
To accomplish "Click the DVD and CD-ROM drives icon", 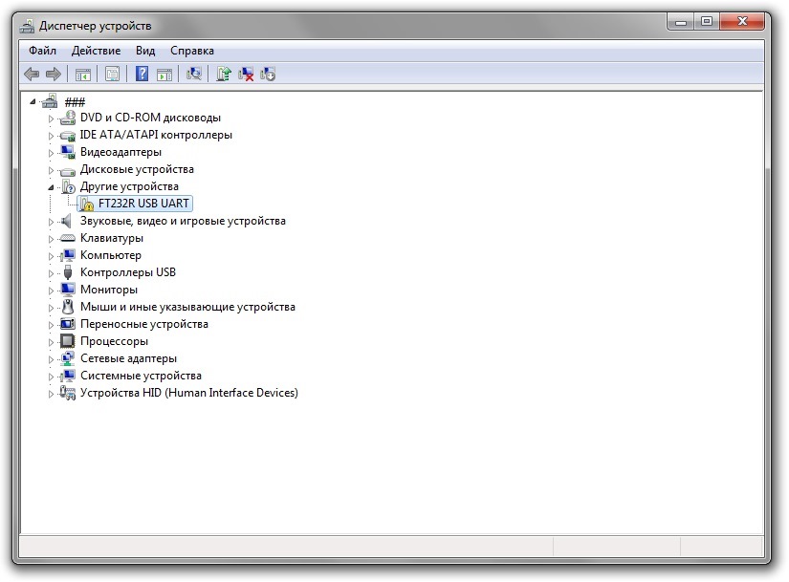I will pos(68,118).
